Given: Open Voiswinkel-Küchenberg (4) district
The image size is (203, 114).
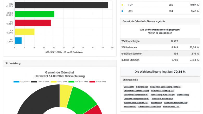Looking at the screenshot, I should (136, 91).
